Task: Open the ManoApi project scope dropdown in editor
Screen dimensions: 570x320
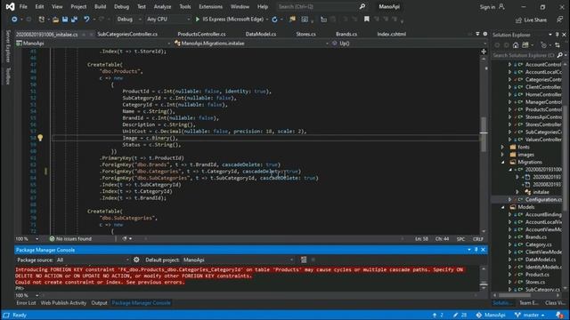Action: click(93, 44)
